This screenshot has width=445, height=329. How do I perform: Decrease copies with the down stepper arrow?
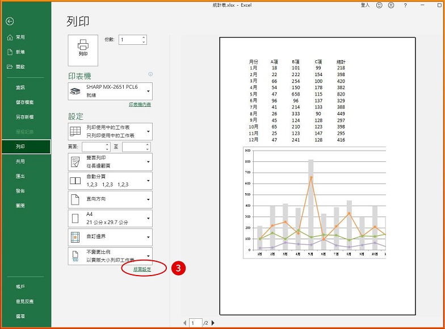pyautogui.click(x=144, y=42)
